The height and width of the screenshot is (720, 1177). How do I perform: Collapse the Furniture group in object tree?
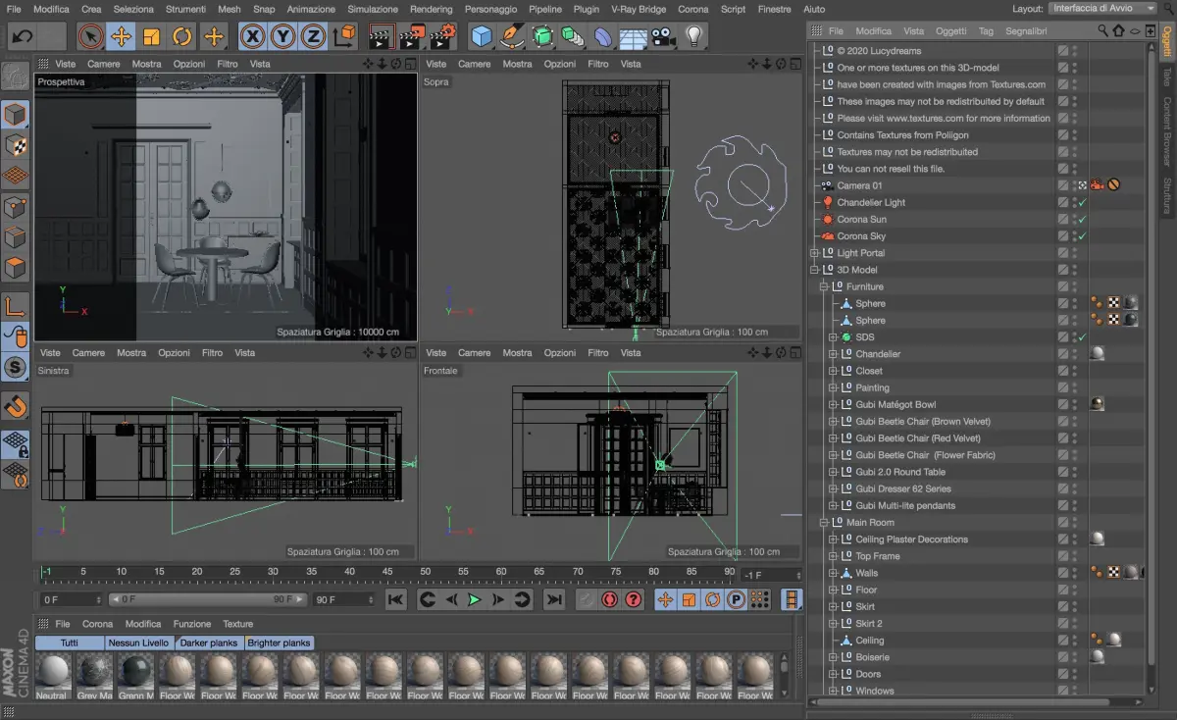tap(824, 286)
